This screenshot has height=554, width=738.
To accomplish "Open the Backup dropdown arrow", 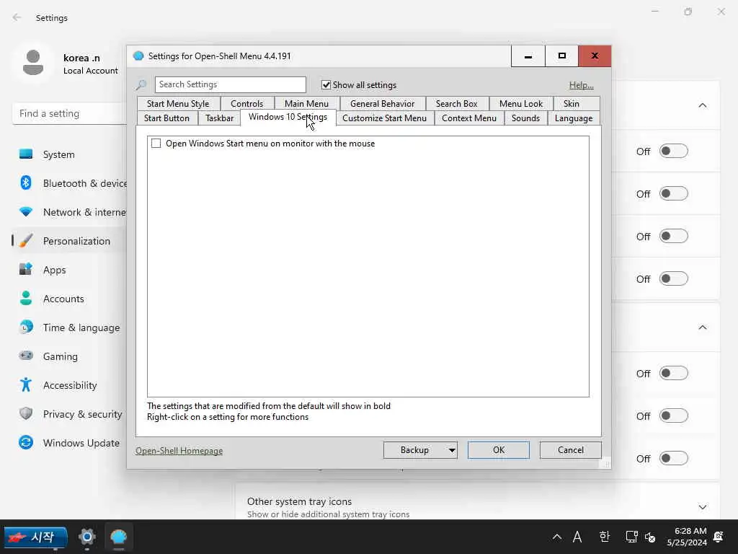I will click(x=451, y=450).
